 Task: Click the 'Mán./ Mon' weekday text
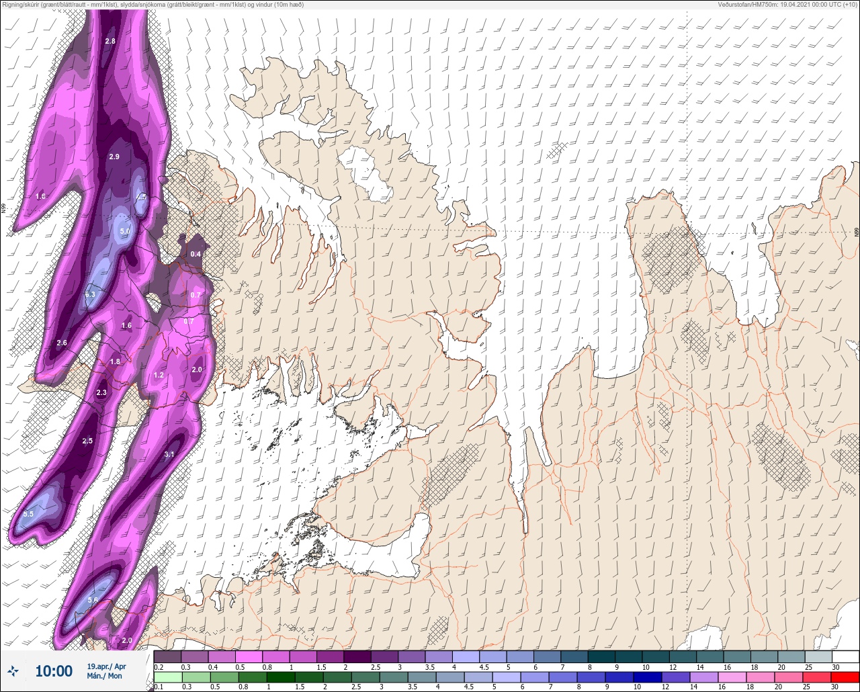(x=105, y=676)
